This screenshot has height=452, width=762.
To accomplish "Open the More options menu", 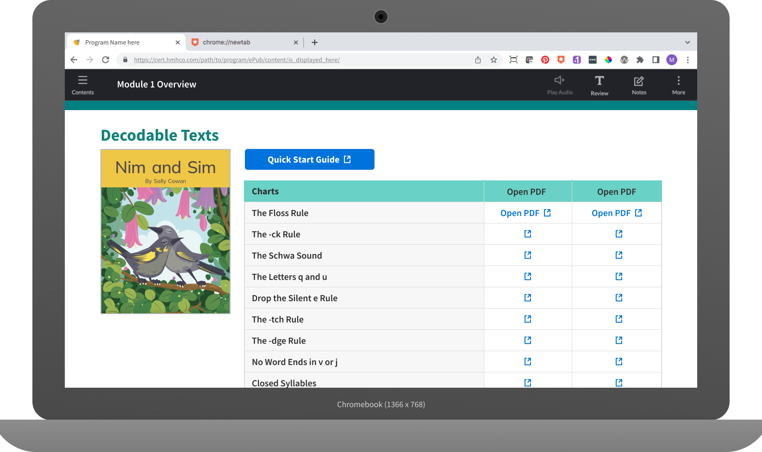I will coord(679,85).
